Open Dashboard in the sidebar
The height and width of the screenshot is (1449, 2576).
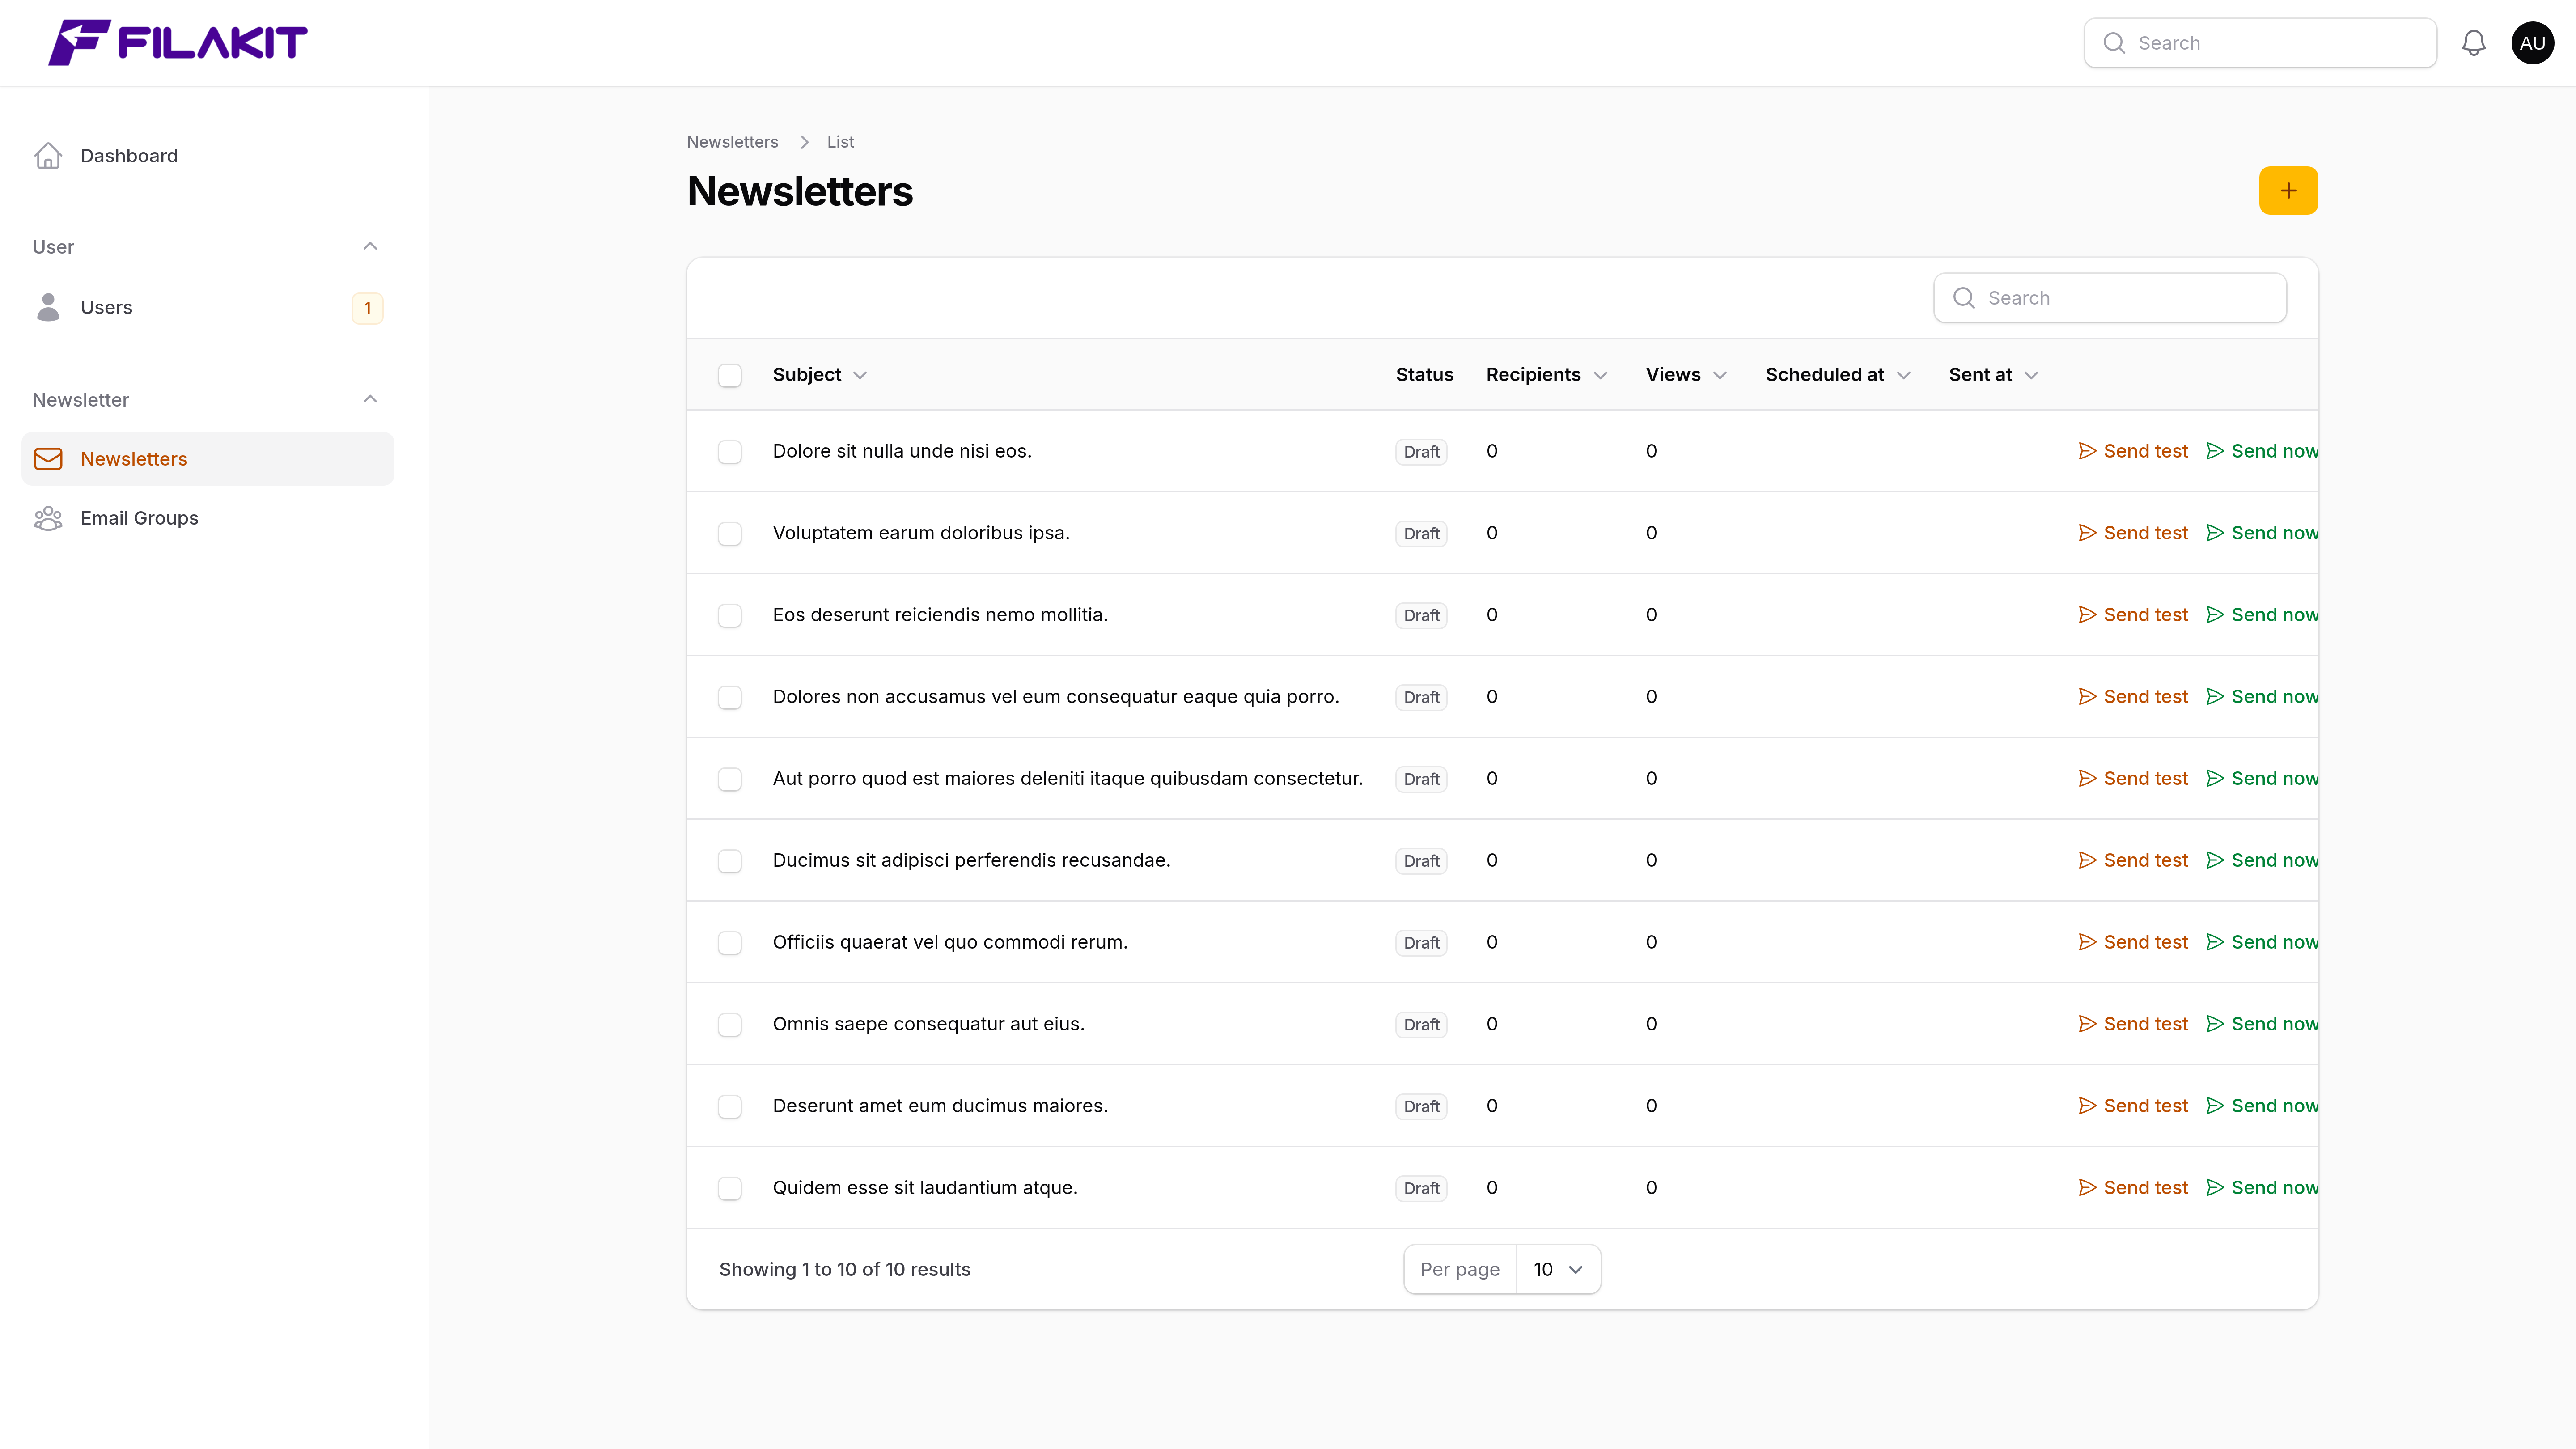coord(207,156)
